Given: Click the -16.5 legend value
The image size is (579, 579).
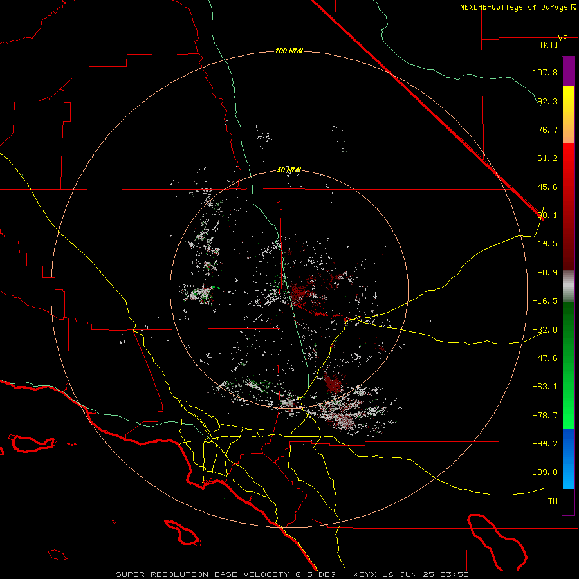Looking at the screenshot, I should point(545,301).
